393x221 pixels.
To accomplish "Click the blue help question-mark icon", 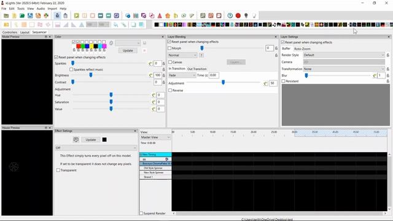I will [230, 16].
